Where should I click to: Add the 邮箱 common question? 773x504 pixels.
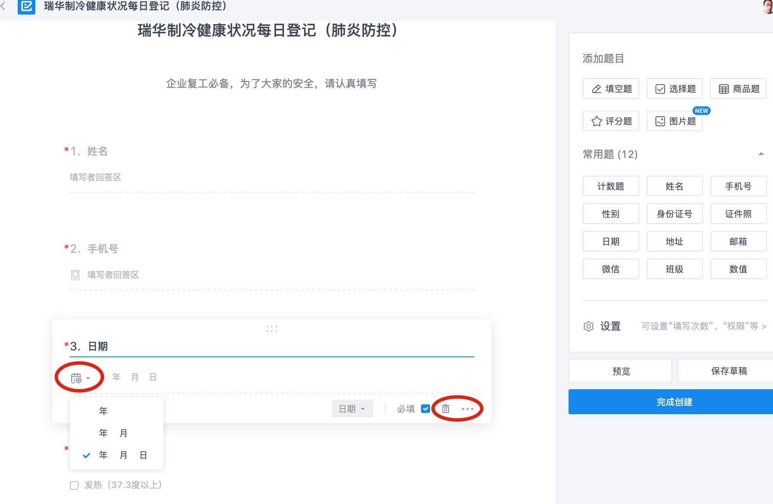coord(738,242)
